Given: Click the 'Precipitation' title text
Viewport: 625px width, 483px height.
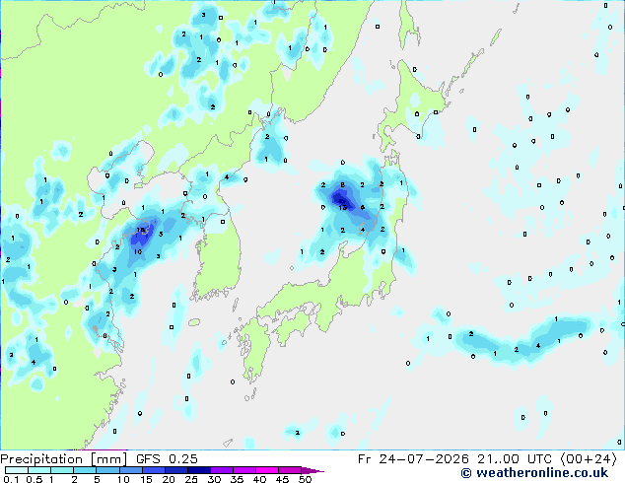Looking at the screenshot, I should click(41, 459).
